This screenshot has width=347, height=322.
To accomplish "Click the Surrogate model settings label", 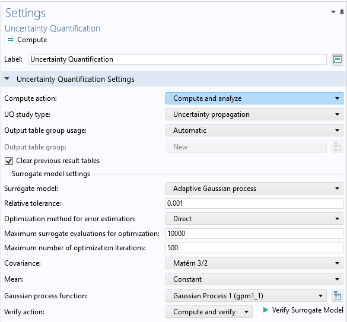I will tap(51, 174).
